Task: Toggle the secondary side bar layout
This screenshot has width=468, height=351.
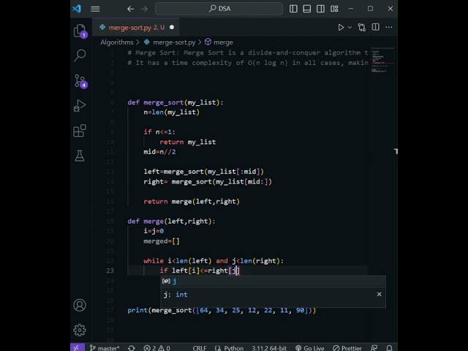Action: (320, 9)
